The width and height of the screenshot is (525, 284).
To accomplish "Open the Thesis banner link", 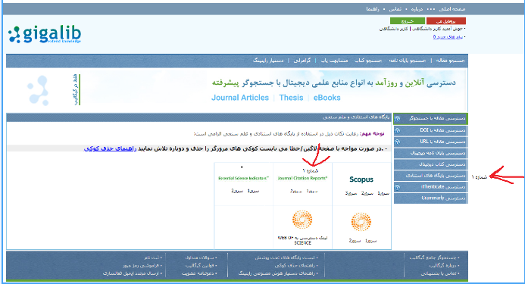I will [291, 98].
